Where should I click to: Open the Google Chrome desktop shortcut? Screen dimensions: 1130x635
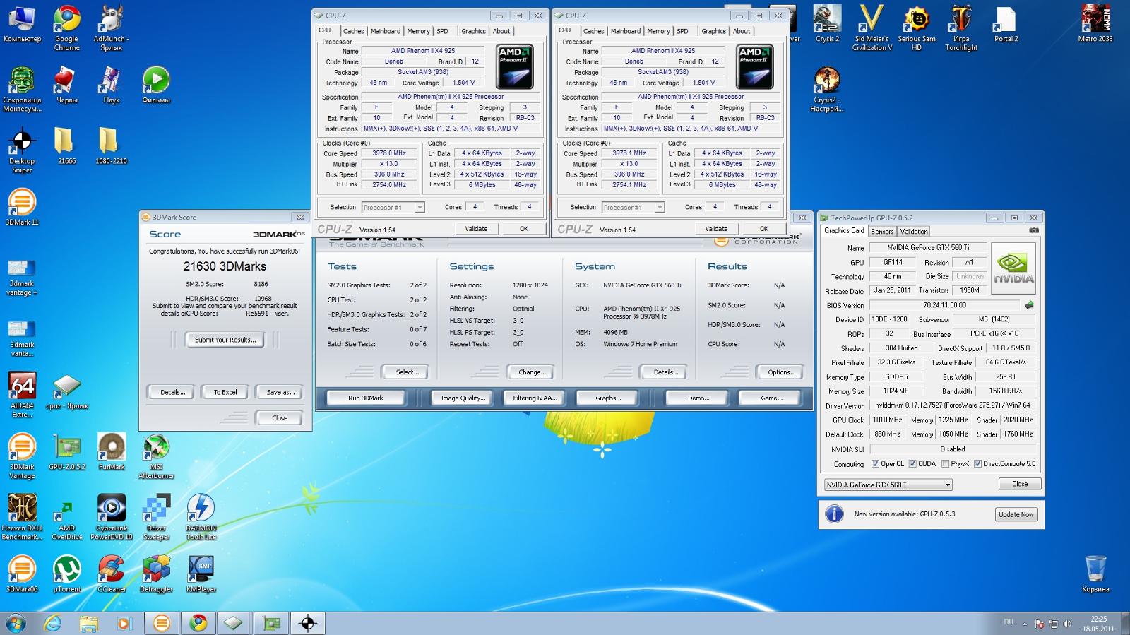click(x=67, y=27)
